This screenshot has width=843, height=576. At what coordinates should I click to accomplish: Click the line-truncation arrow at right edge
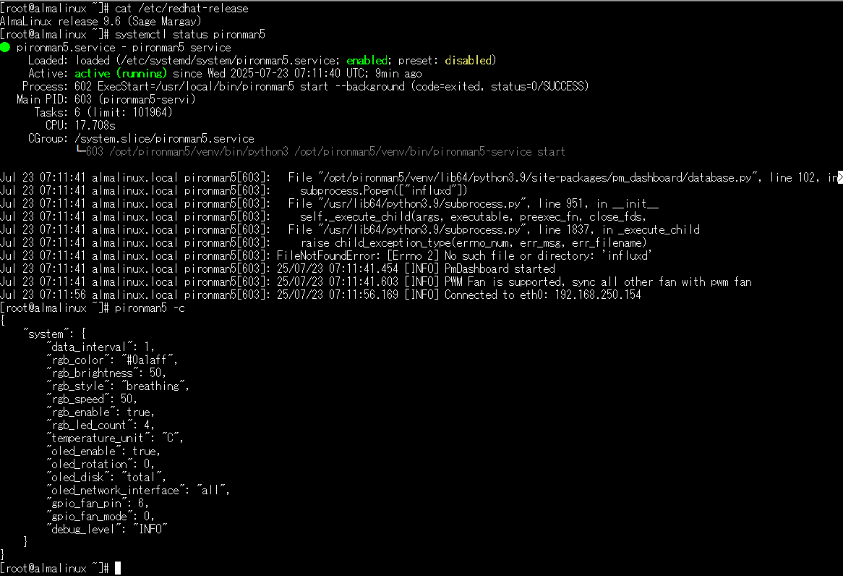(840, 177)
